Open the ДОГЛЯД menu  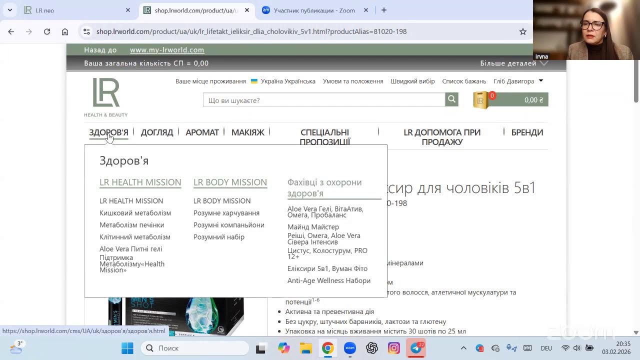pyautogui.click(x=157, y=132)
